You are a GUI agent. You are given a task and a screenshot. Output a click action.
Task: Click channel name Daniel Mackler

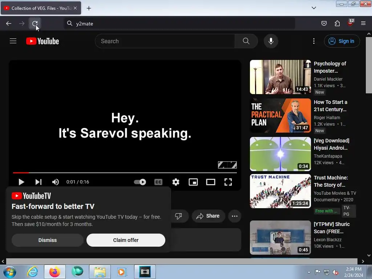click(x=328, y=79)
